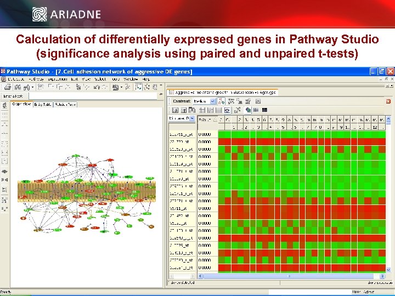Click the heatmap scrollbar left arrow
Viewport: 395px width, 296px height.
point(201,276)
